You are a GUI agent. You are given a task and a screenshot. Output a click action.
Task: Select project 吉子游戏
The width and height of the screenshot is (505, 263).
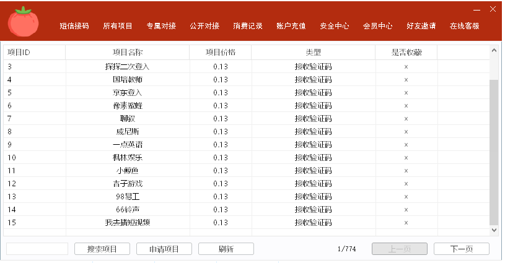pyautogui.click(x=128, y=184)
